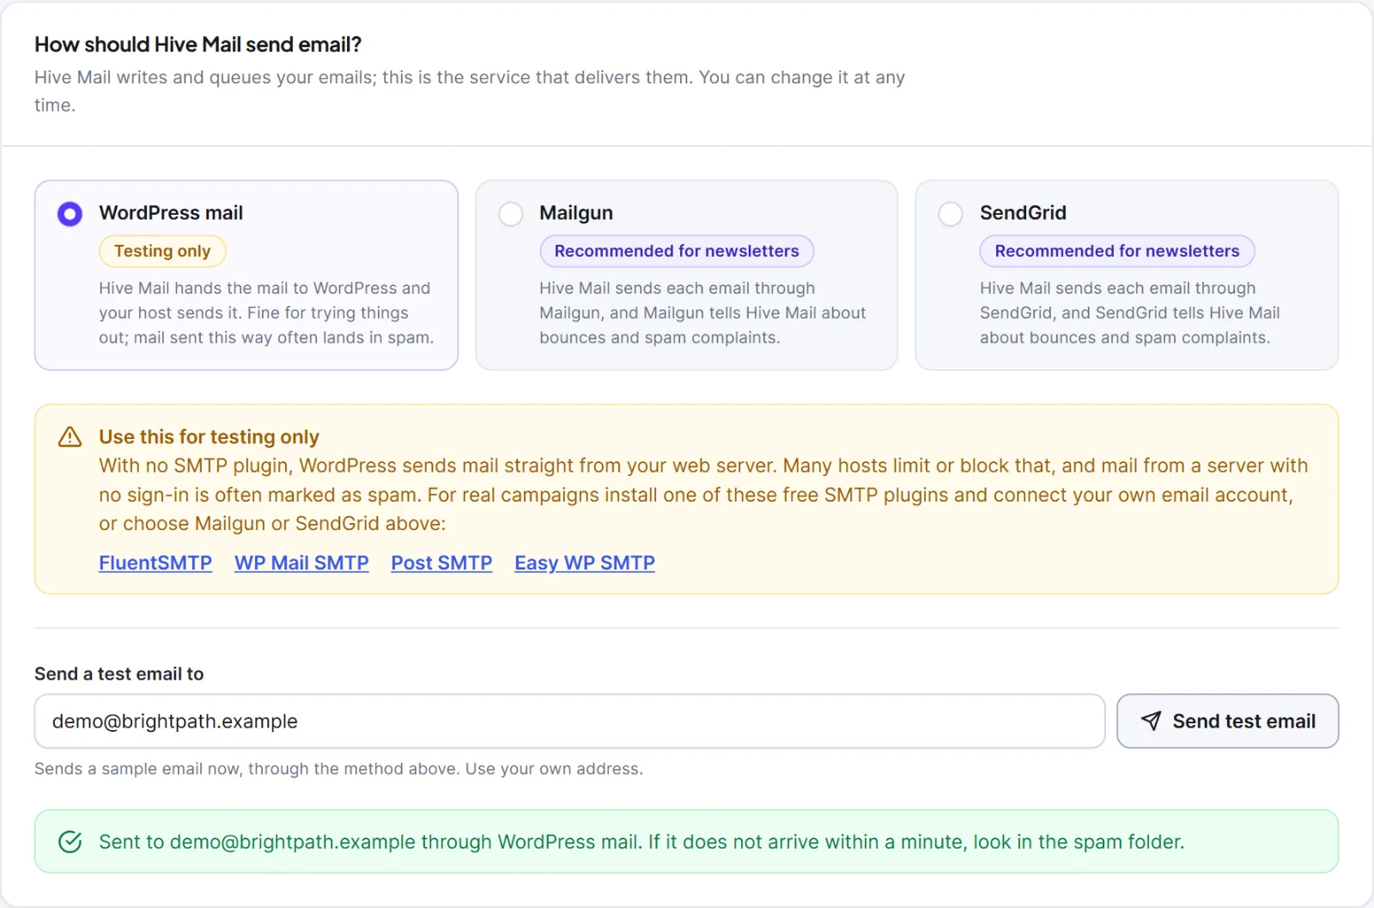The image size is (1374, 908).
Task: Click the Send test email button
Action: [x=1227, y=721]
